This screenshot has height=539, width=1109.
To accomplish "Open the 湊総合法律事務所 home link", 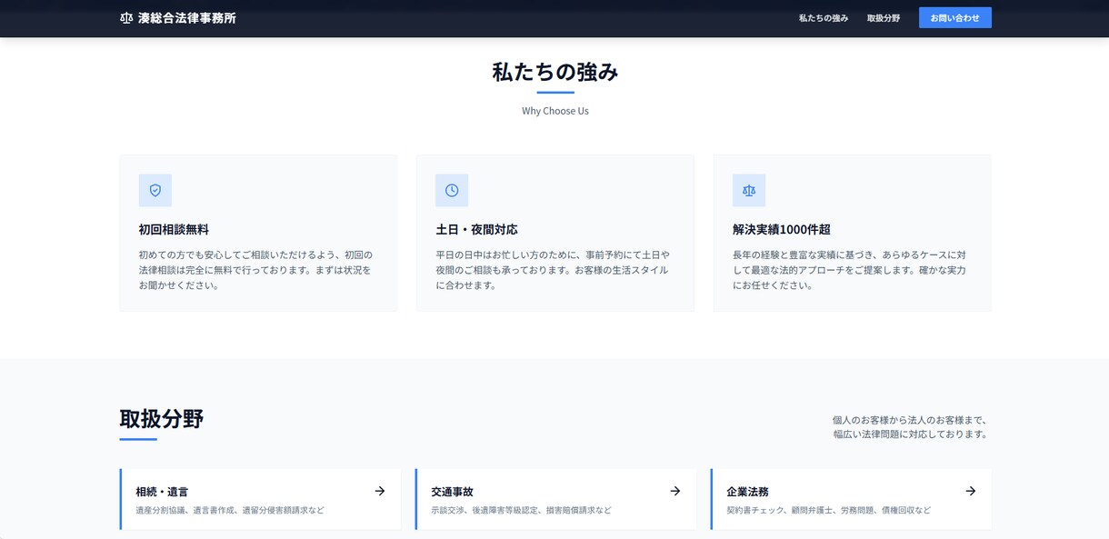I will 178,18.
